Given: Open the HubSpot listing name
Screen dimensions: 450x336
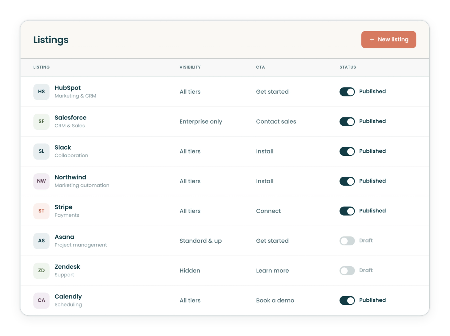Looking at the screenshot, I should (68, 88).
